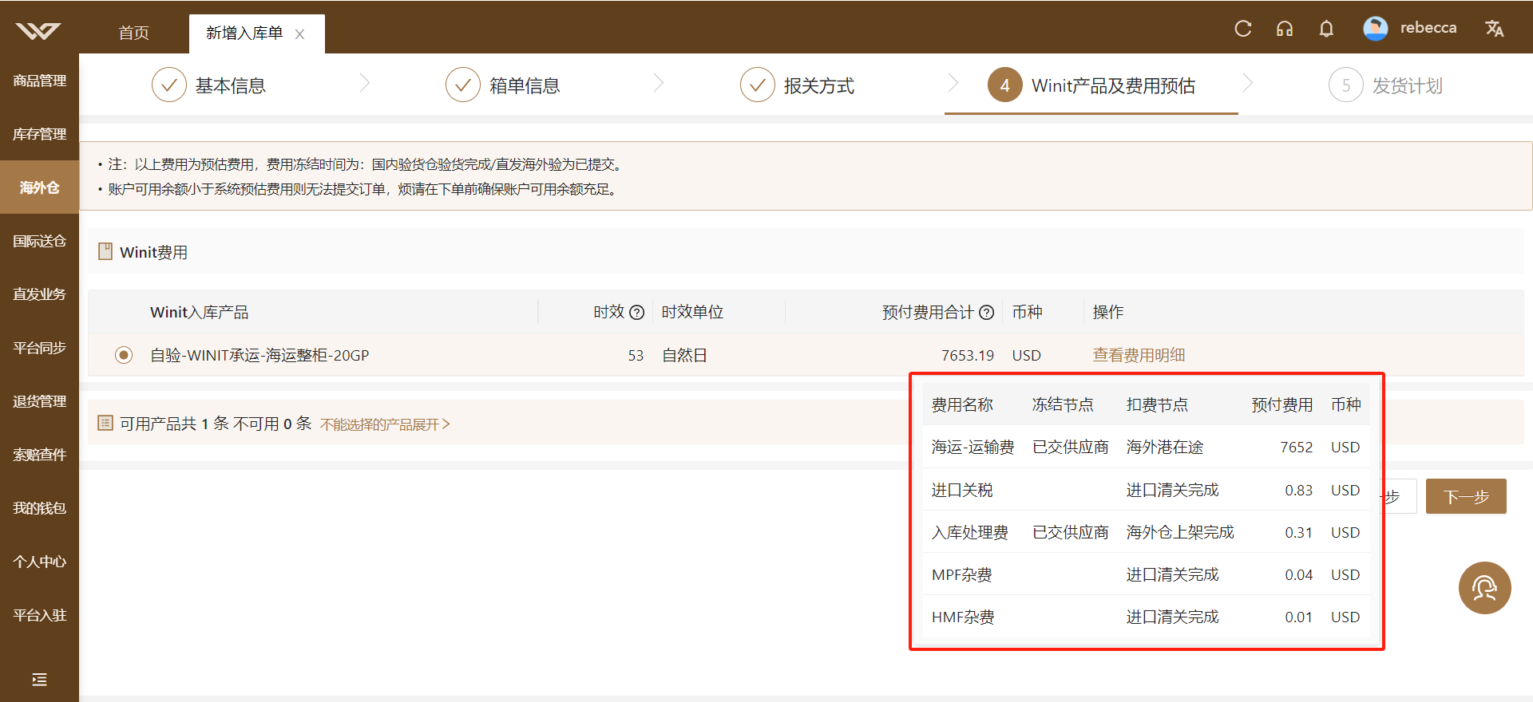This screenshot has height=702, width=1533.
Task: Click the 扣费节点 column header
Action: [1157, 404]
